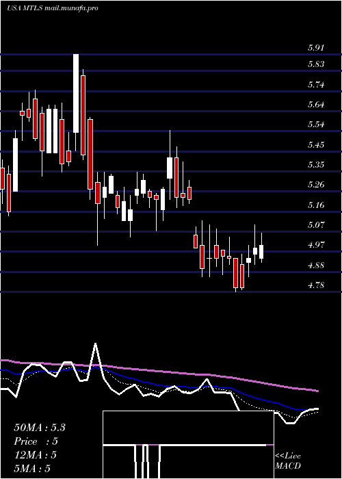Click the 4.78 price axis label
The image size is (342, 479).
[316, 285]
